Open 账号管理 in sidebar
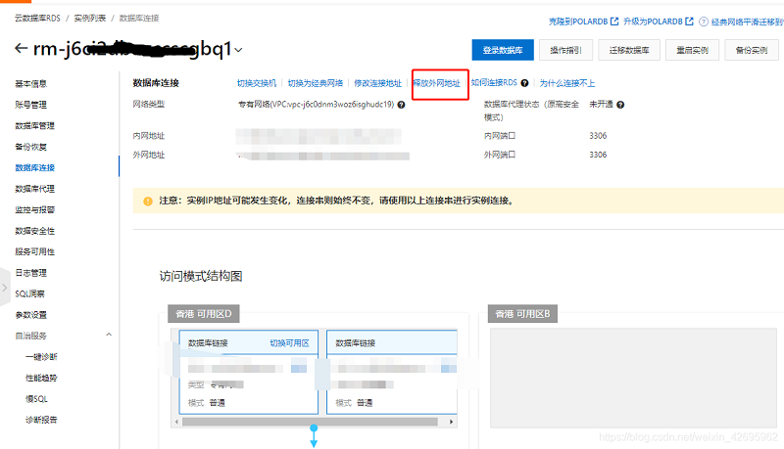Screen dimensions: 784x449 (31, 105)
